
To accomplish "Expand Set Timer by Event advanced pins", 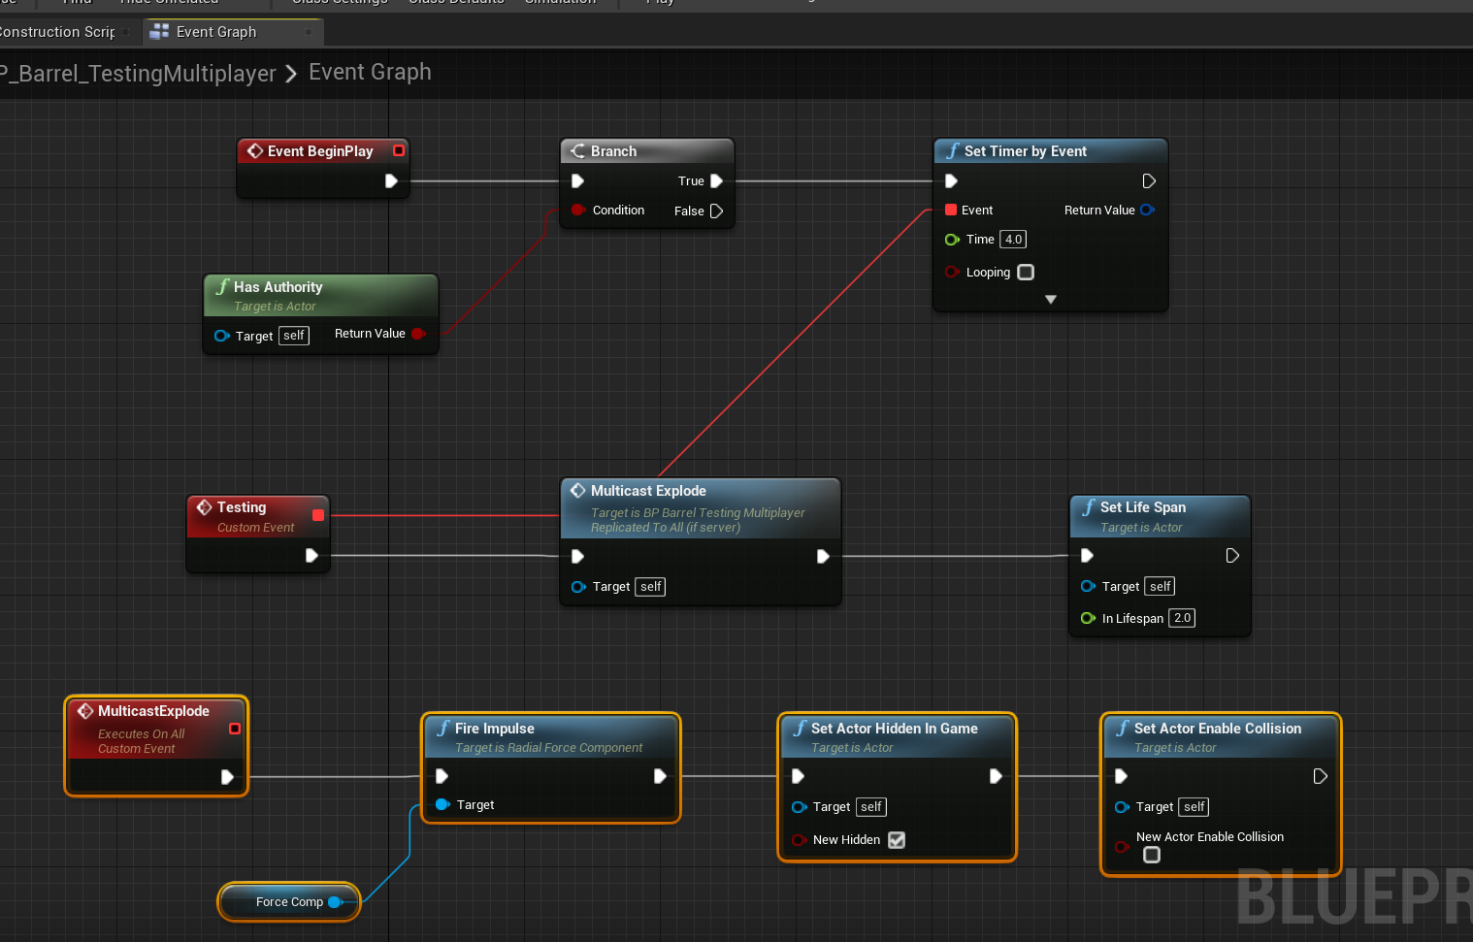I will (x=1051, y=300).
